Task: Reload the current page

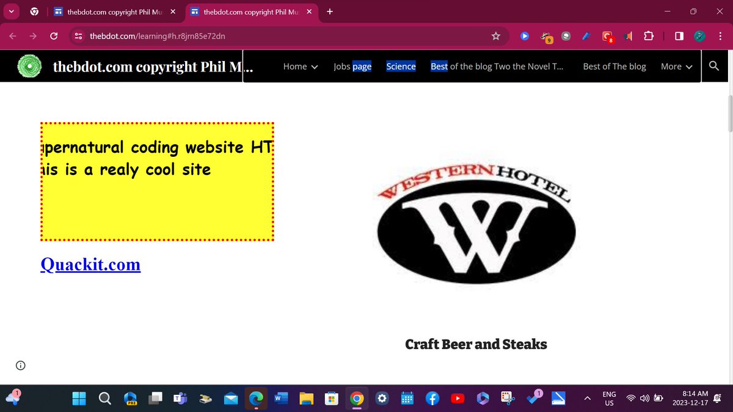Action: pyautogui.click(x=54, y=36)
